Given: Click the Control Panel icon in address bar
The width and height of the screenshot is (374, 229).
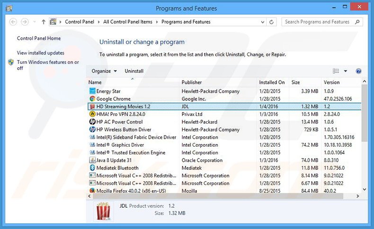Looking at the screenshot, I should pyautogui.click(x=53, y=22).
